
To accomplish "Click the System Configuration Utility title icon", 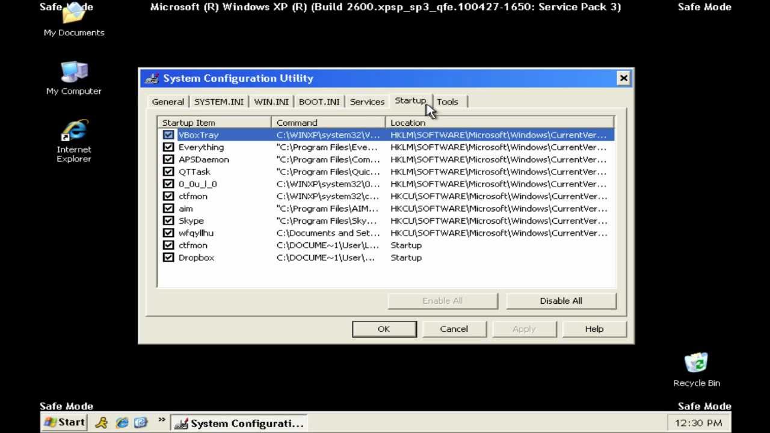I will coord(152,78).
